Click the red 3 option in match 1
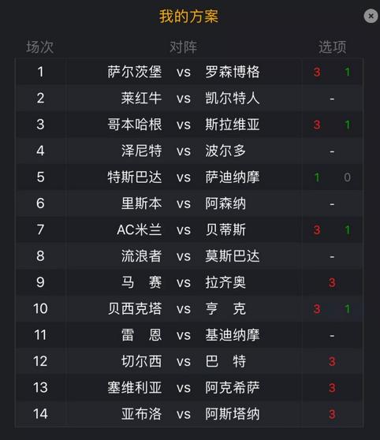Screen dimensions: 380x440 [x=317, y=72]
